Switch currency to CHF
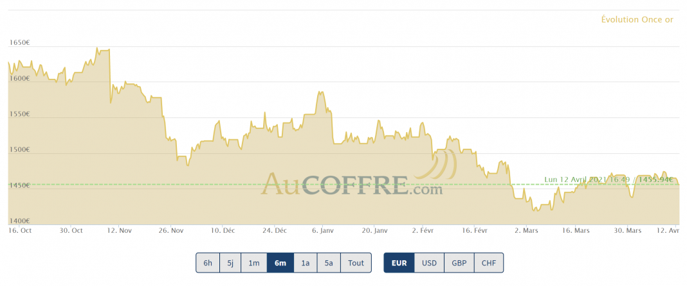The height and width of the screenshot is (286, 687). pos(489,263)
